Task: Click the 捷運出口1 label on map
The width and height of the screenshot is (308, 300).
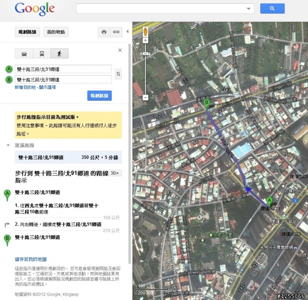Action: [x=270, y=209]
